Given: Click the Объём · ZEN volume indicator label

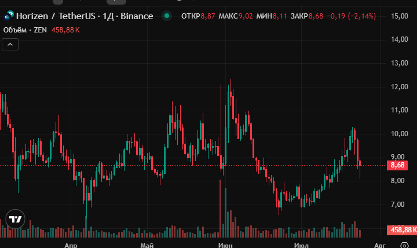Looking at the screenshot, I should pos(25,30).
